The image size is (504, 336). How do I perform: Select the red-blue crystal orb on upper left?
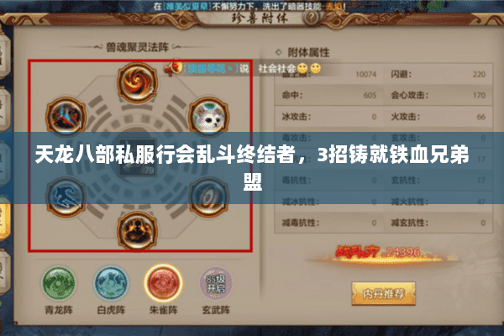click(x=66, y=116)
